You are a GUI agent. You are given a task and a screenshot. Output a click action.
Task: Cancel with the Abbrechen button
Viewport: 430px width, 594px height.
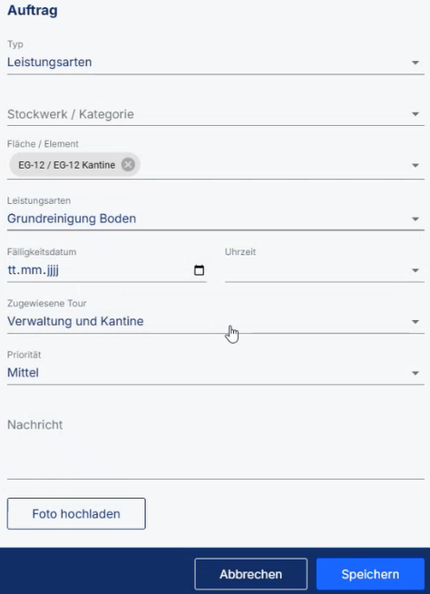tap(250, 574)
